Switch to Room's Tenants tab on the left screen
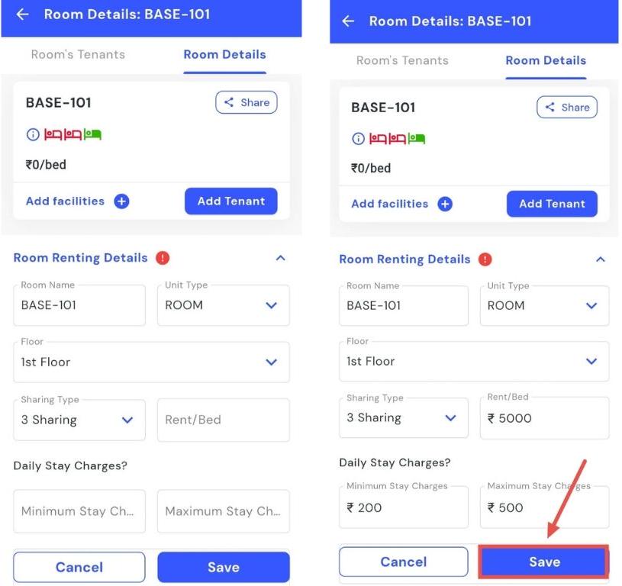The image size is (622, 586). click(78, 55)
